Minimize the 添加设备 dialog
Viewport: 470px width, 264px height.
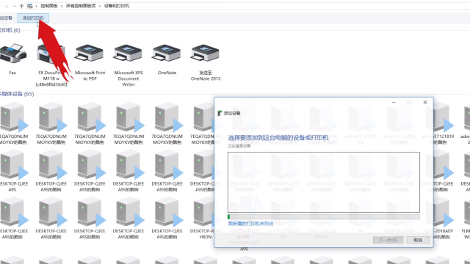tap(394, 103)
